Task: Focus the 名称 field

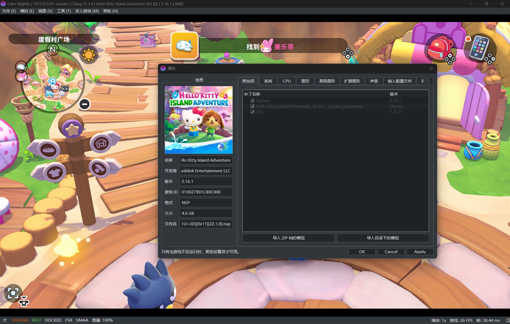Action: pyautogui.click(x=206, y=160)
